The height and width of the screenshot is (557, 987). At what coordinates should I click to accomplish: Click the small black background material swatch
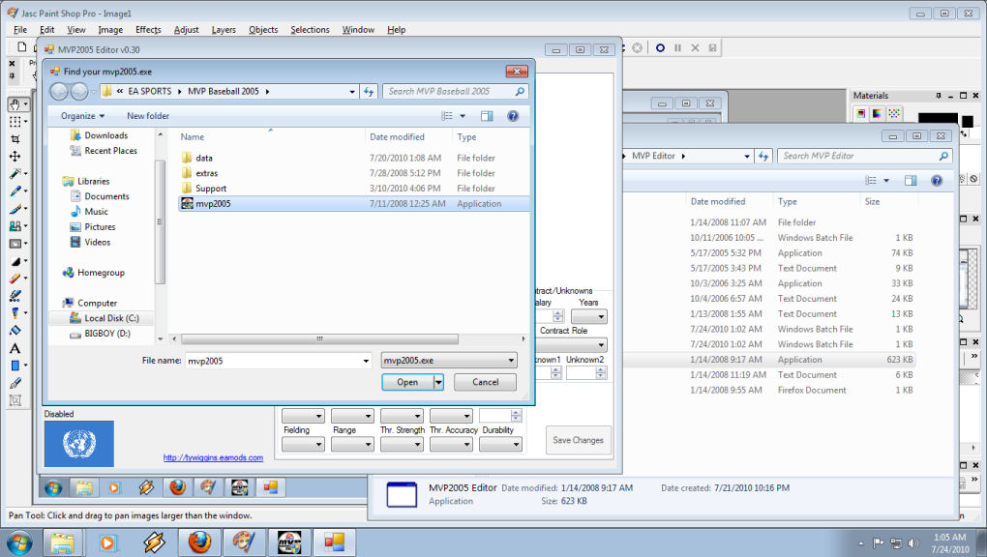[968, 122]
